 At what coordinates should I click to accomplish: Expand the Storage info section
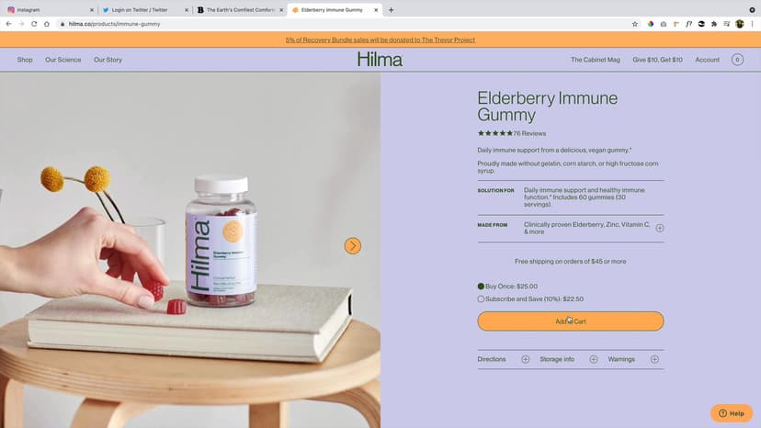tap(594, 360)
